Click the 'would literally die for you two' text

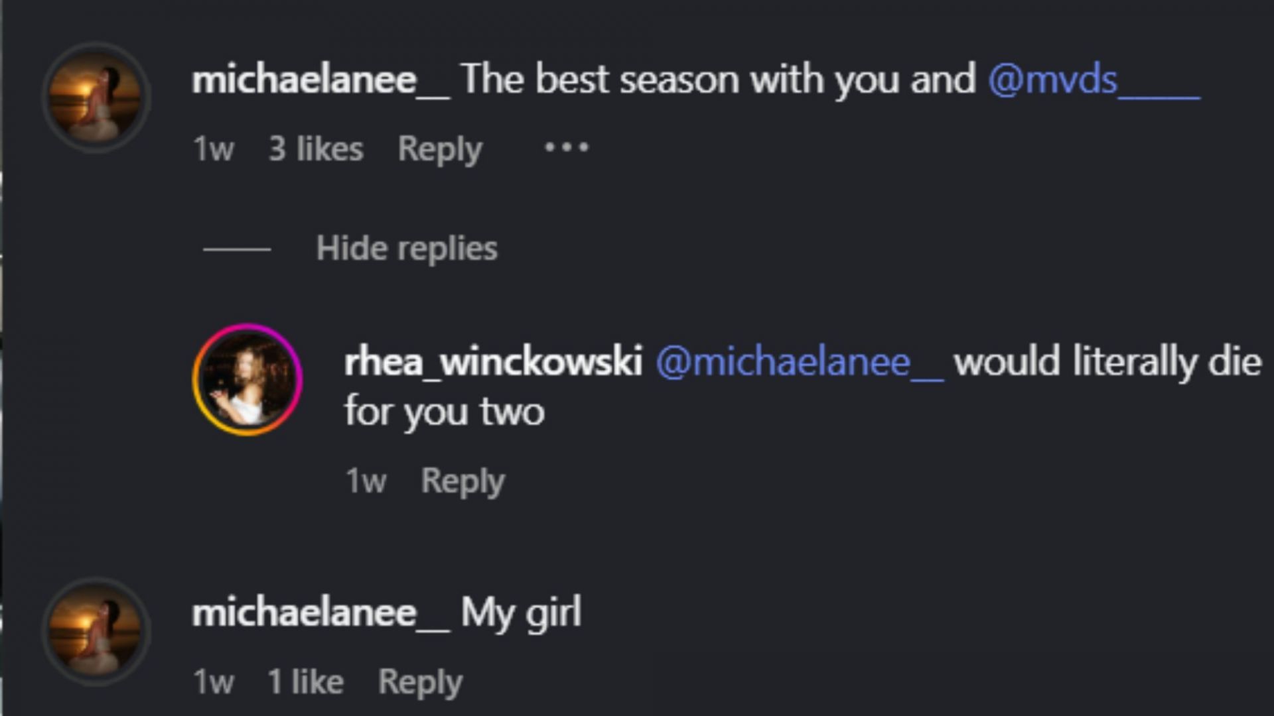pyautogui.click(x=803, y=387)
